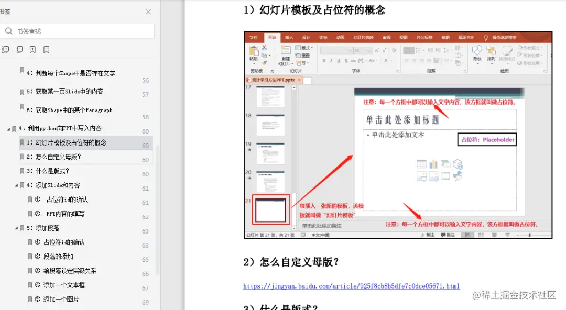The width and height of the screenshot is (566, 310).
Task: Select the highlighted slide 21 thumbnail
Action: tap(270, 209)
